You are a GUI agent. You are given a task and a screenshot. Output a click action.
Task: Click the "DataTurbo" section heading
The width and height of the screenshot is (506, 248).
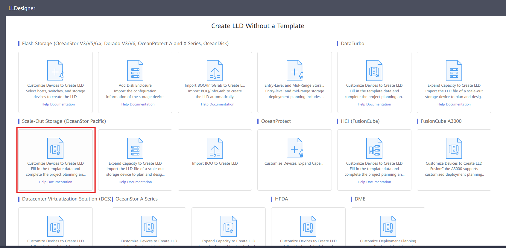pyautogui.click(x=352, y=44)
